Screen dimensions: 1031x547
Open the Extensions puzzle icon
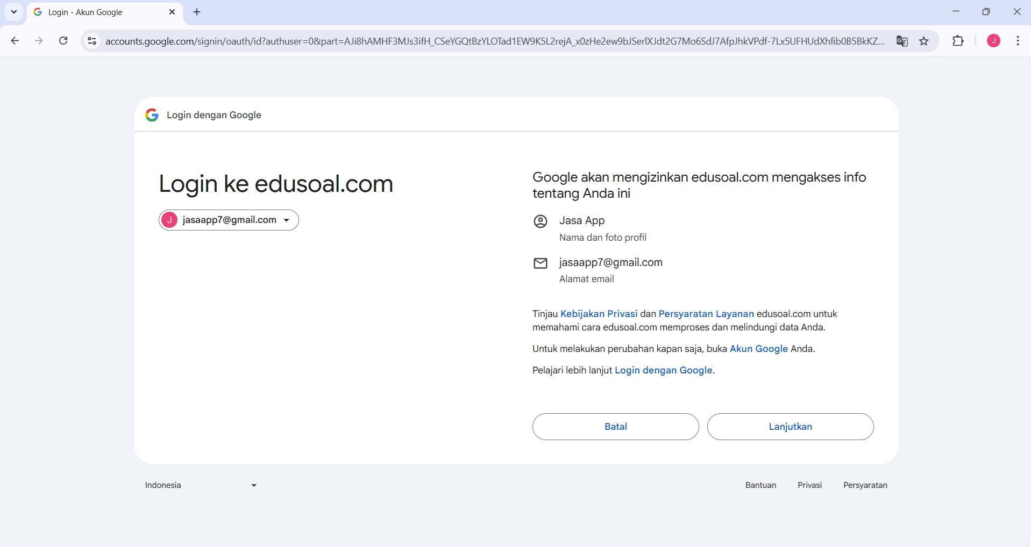pos(959,41)
